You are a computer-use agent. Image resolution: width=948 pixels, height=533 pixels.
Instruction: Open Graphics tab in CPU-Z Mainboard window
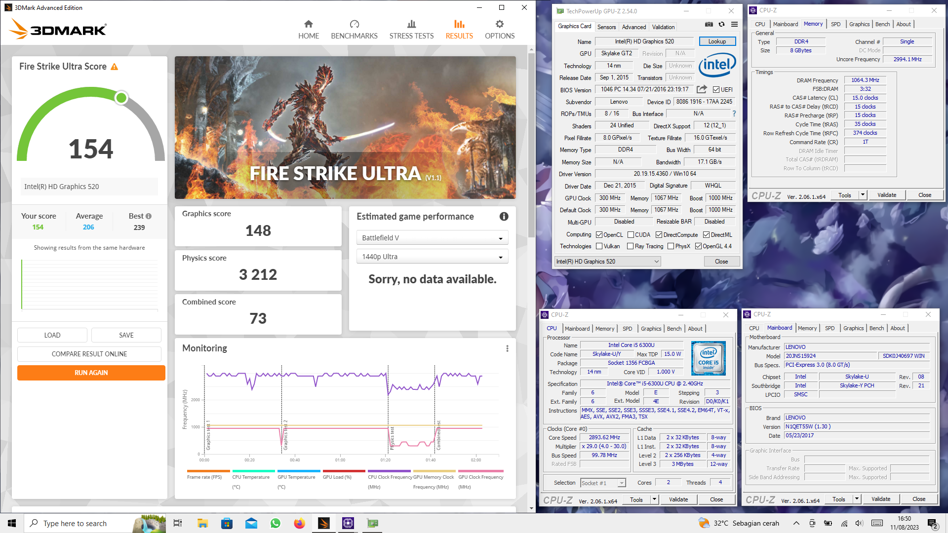click(x=853, y=328)
